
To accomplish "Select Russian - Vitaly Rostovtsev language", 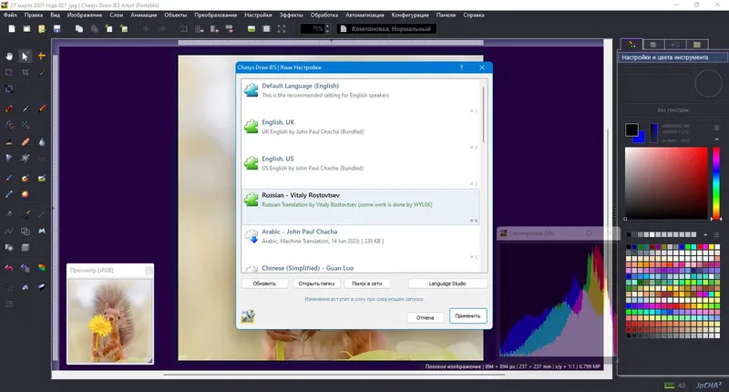I will (x=360, y=206).
